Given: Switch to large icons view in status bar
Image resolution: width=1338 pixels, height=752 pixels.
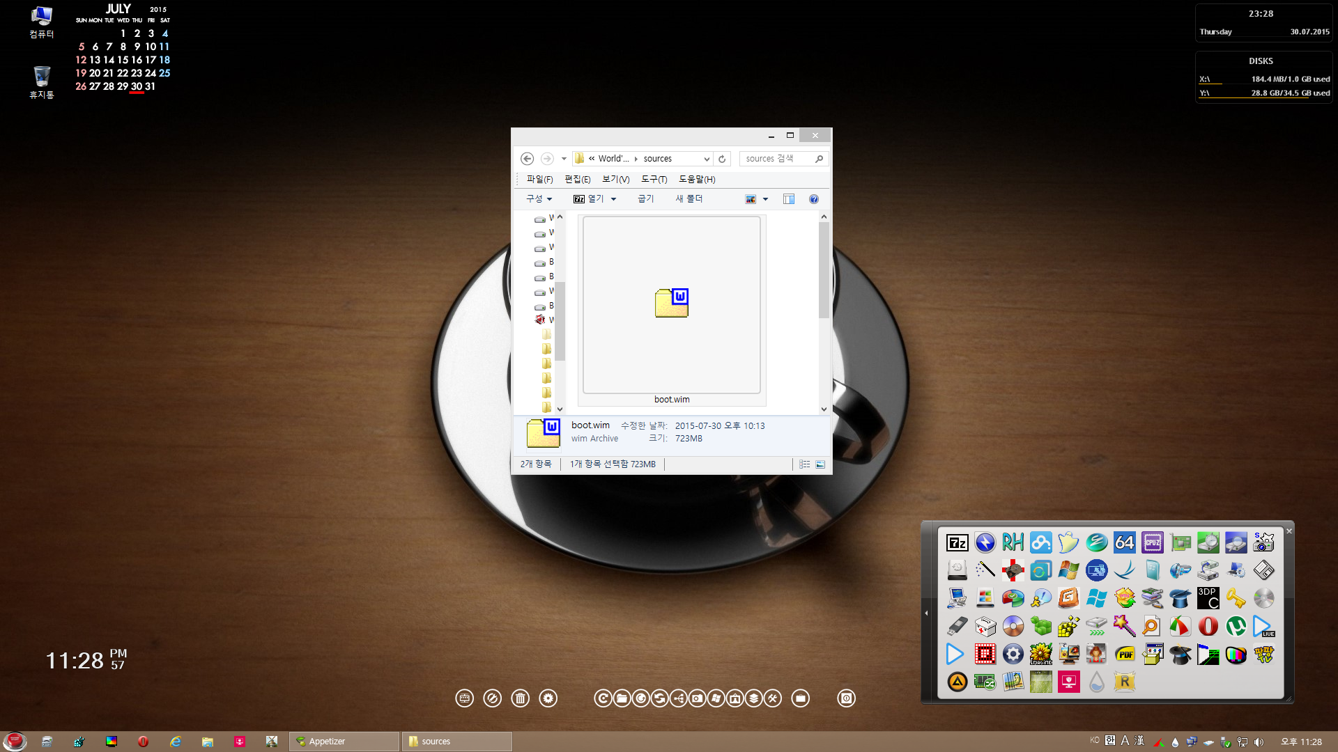Looking at the screenshot, I should 820,464.
